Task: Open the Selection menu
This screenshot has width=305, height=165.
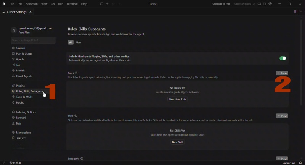Action: coord(32,4)
